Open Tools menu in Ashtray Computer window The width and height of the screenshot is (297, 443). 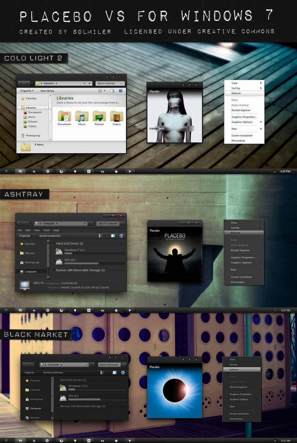point(46,230)
